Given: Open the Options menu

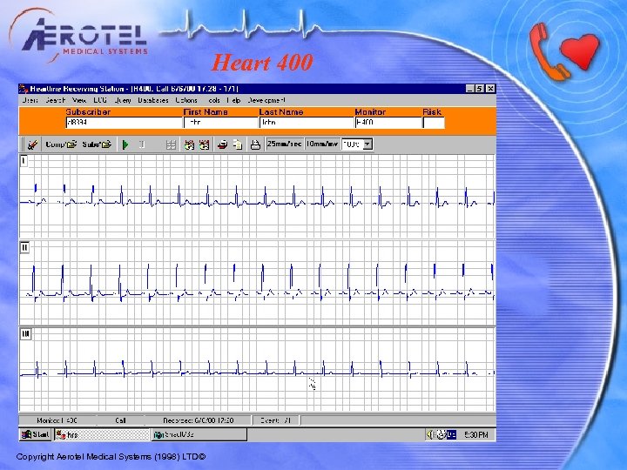Looking at the screenshot, I should [x=186, y=100].
